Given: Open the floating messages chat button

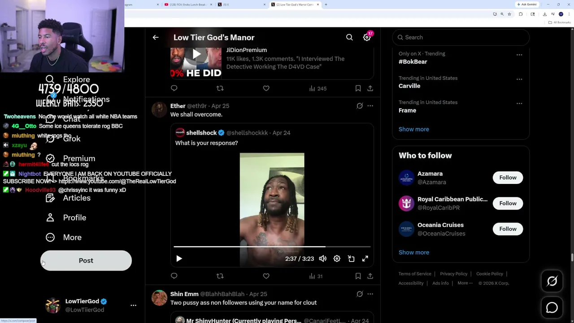Looking at the screenshot, I should coord(552,308).
